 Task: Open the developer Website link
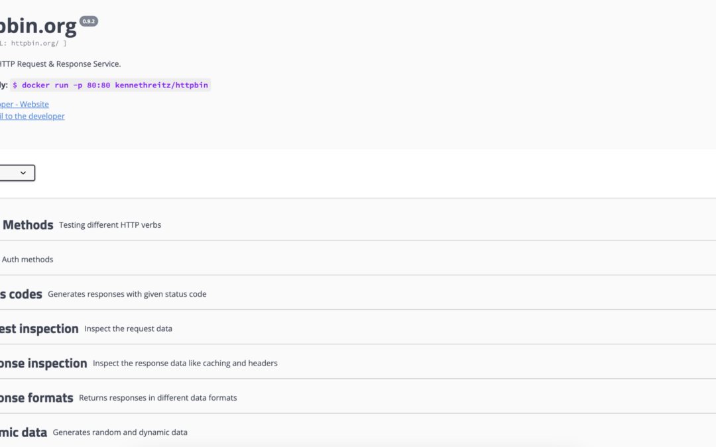click(x=25, y=104)
